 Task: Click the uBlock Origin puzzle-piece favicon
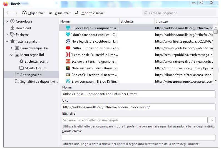[x=68, y=28]
